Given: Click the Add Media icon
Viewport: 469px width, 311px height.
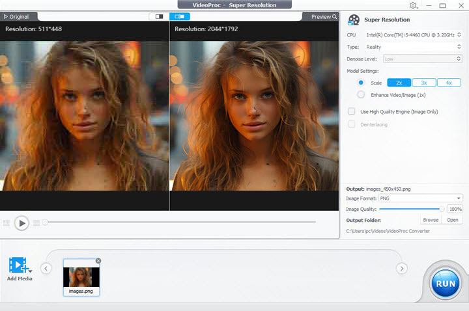Looking at the screenshot, I should [19, 265].
